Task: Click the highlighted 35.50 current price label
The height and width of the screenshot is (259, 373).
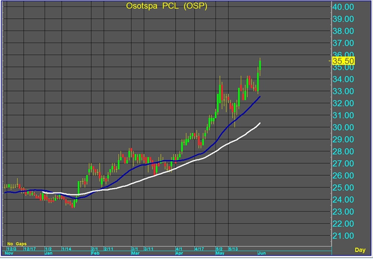Action: click(343, 61)
